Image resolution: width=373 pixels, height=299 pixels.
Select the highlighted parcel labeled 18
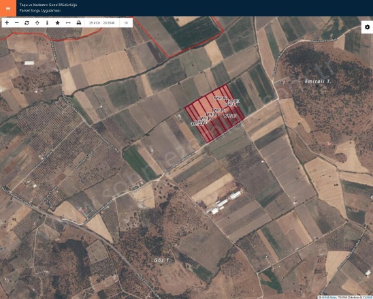231,104
